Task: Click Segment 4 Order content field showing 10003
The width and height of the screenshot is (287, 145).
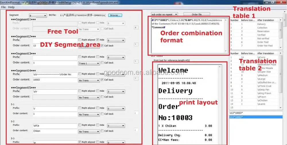Action: coord(55,80)
